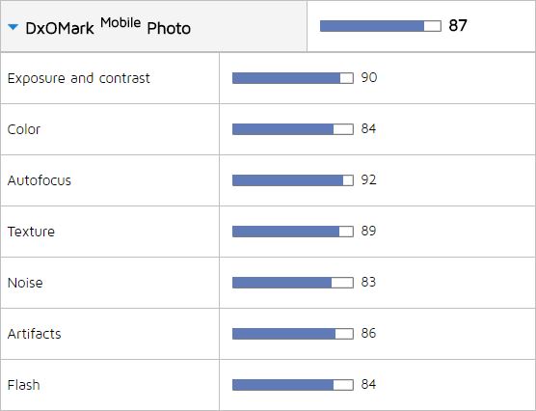Viewport: 536px width, 411px height.
Task: Select the Texture row label
Action: pyautogui.click(x=31, y=232)
